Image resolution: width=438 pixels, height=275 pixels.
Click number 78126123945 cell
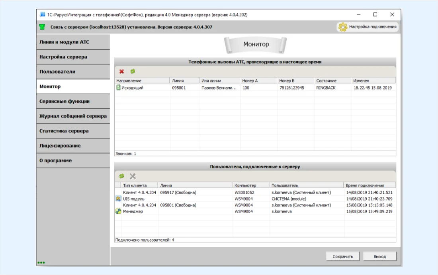point(291,88)
